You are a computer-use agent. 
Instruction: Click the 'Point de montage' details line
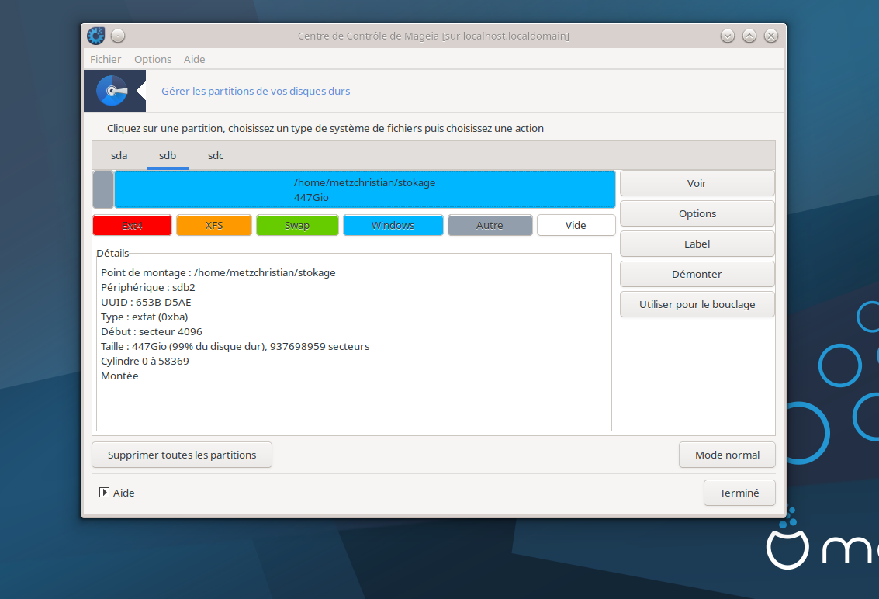tap(218, 272)
